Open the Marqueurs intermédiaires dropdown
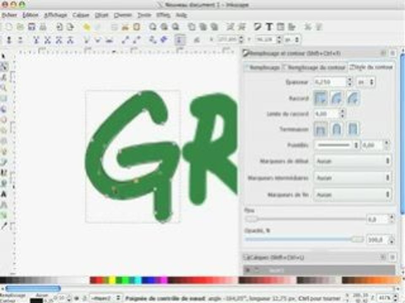The height and width of the screenshot is (303, 405). coord(353,178)
